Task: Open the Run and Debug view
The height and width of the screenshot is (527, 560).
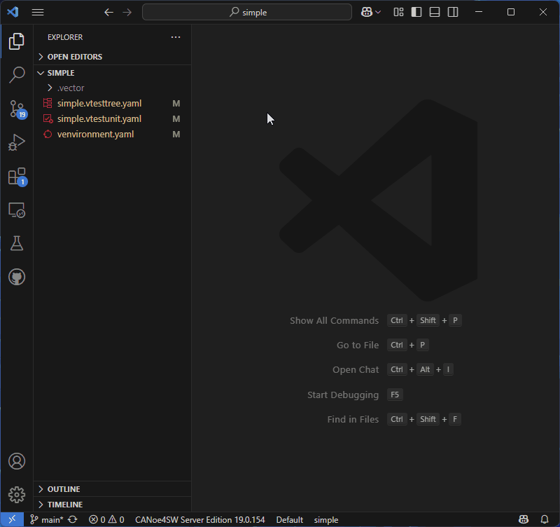Action: point(16,142)
